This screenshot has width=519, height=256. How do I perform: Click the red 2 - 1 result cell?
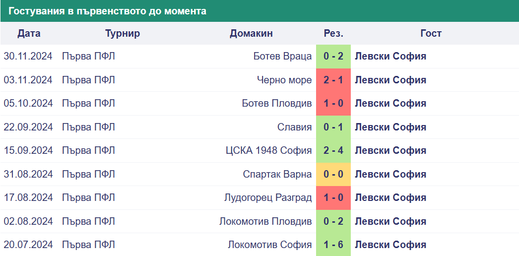[333, 80]
